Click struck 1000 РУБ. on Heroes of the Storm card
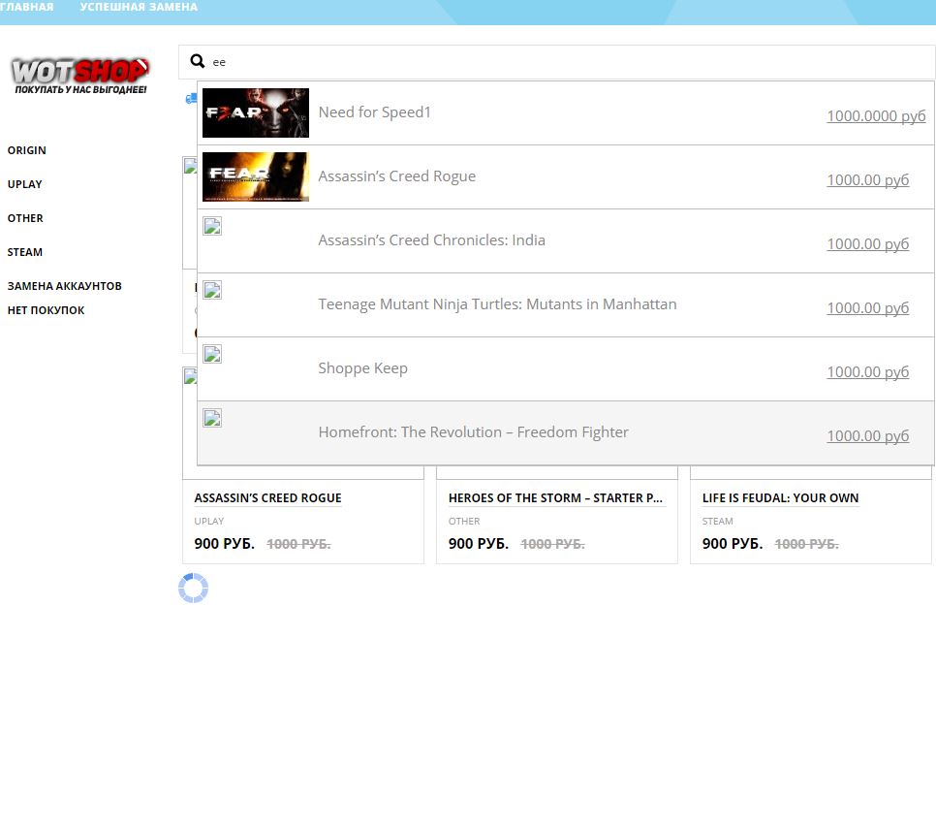Viewport: 936px width, 829px height. coord(552,544)
